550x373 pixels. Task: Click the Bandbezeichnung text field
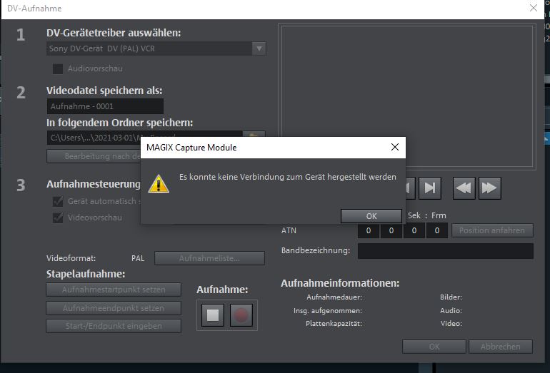pyautogui.click(x=446, y=251)
